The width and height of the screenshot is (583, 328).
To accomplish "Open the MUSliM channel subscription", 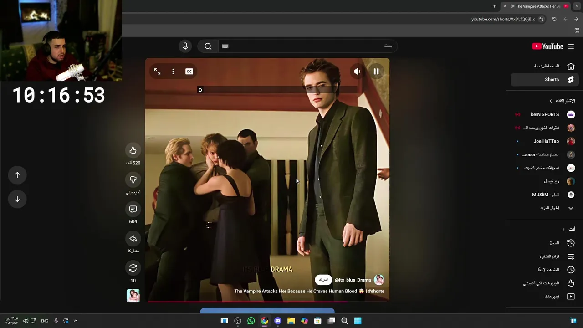I will tap(544, 195).
